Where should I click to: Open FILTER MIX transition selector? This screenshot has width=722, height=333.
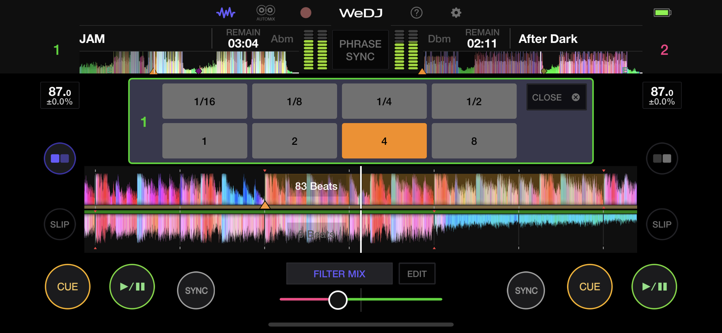tap(339, 273)
